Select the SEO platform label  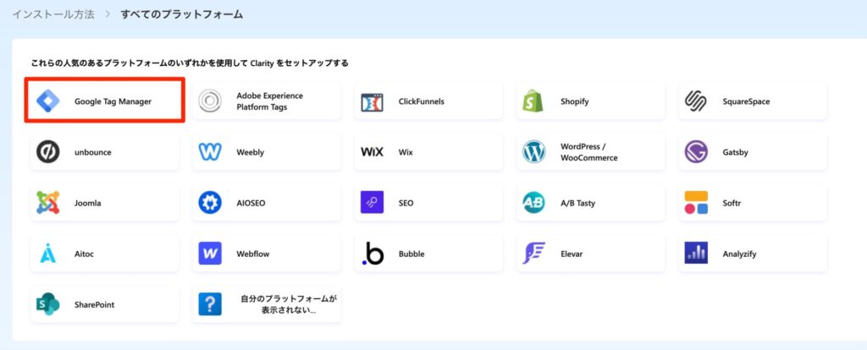pyautogui.click(x=406, y=203)
